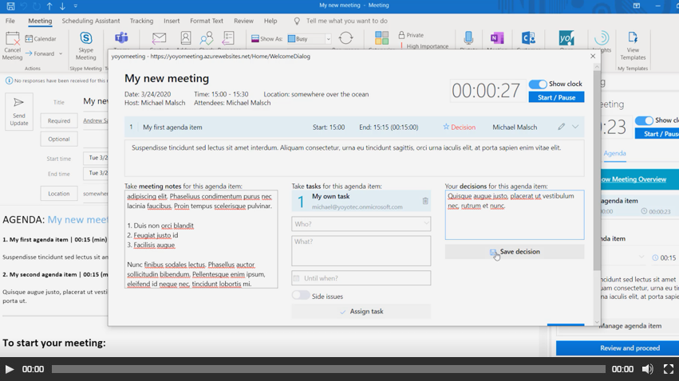Open the yoyomeeting ribbon icon
The height and width of the screenshot is (381, 679).
(566, 38)
